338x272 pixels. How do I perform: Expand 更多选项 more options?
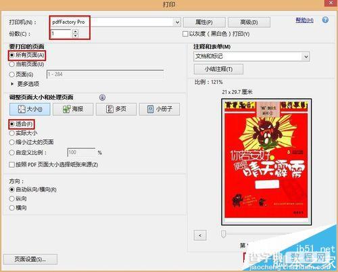coord(25,84)
